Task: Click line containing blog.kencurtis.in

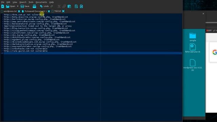Action: (x=36, y=28)
